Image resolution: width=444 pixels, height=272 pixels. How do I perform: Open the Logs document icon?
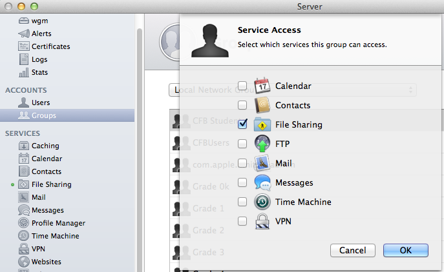pyautogui.click(x=23, y=59)
